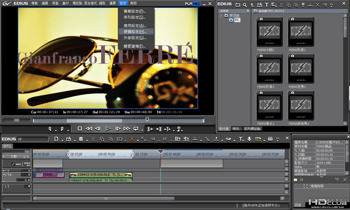Choose 硬體設定(H)... from the menu
The image size is (350, 210).
point(136,32)
